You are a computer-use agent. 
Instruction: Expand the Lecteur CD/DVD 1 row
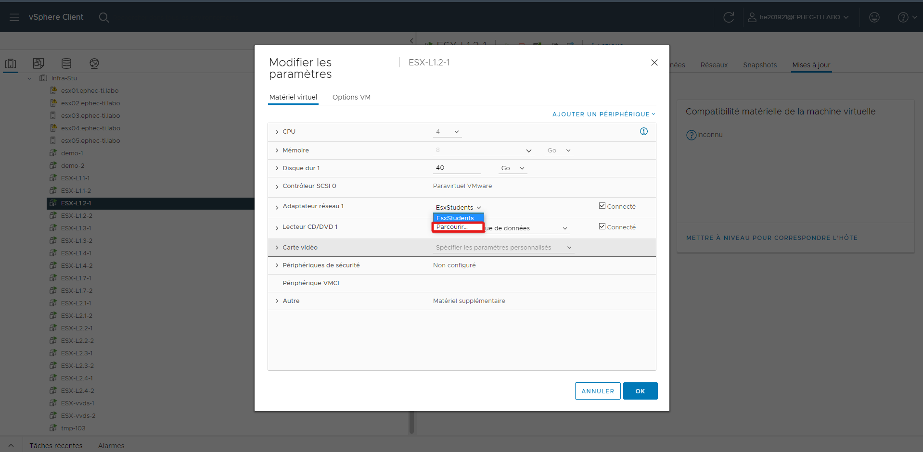(x=277, y=228)
